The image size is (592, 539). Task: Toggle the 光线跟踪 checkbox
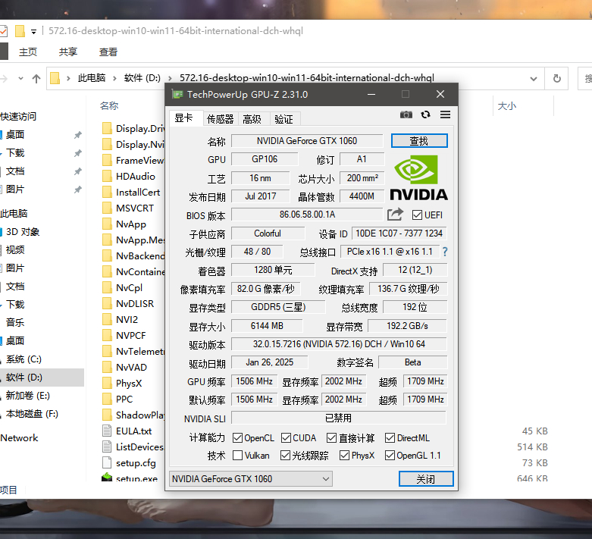(285, 455)
